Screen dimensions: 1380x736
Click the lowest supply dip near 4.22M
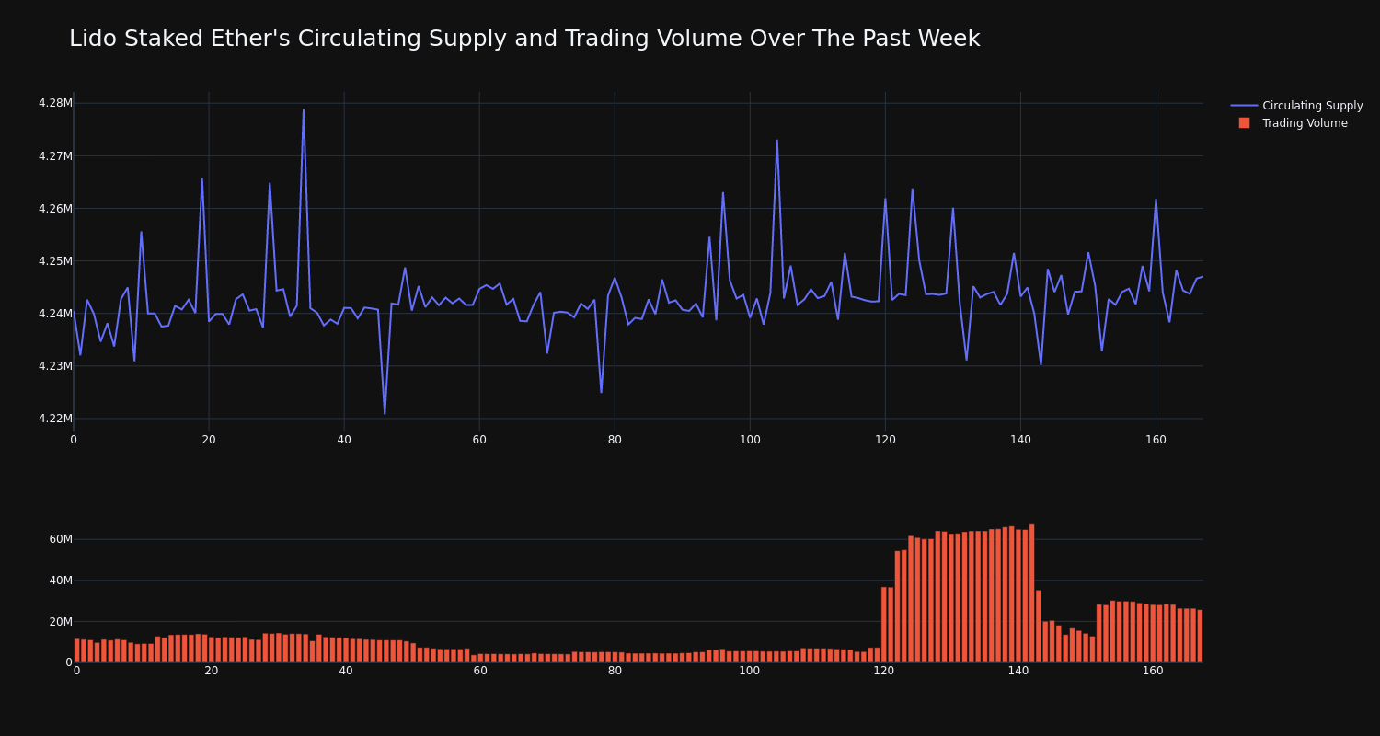tap(385, 413)
